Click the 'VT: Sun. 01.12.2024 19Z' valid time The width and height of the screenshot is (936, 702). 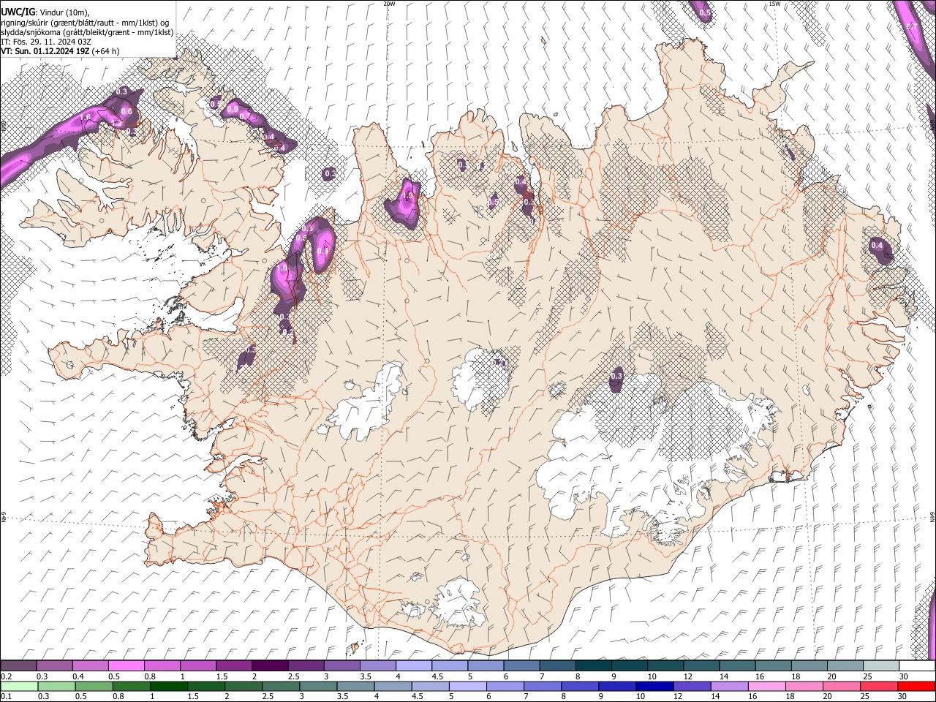(45, 51)
